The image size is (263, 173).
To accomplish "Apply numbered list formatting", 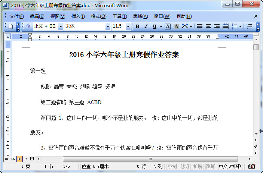I will [249, 26].
